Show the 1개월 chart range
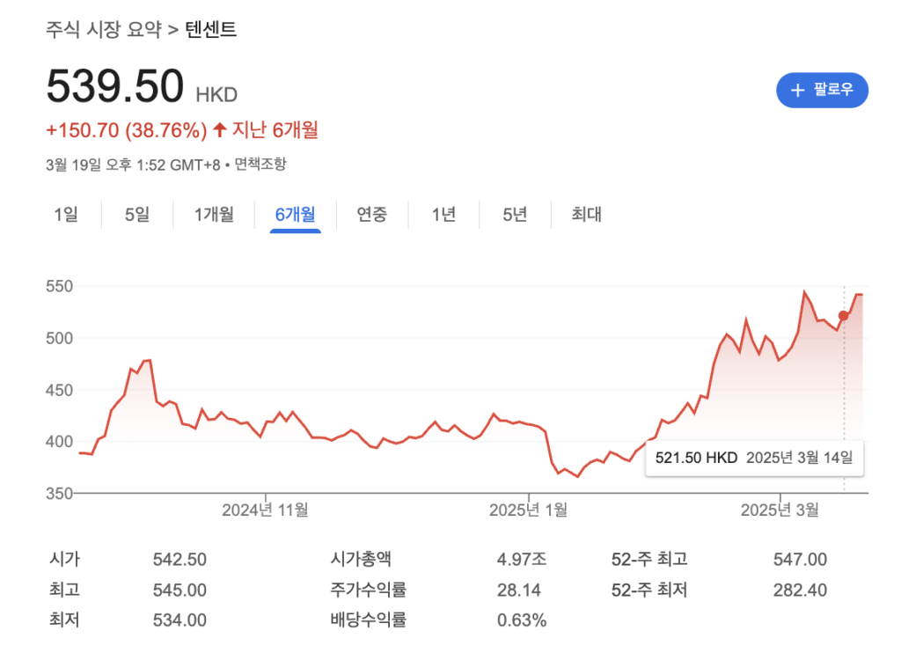The height and width of the screenshot is (653, 901). point(214,214)
